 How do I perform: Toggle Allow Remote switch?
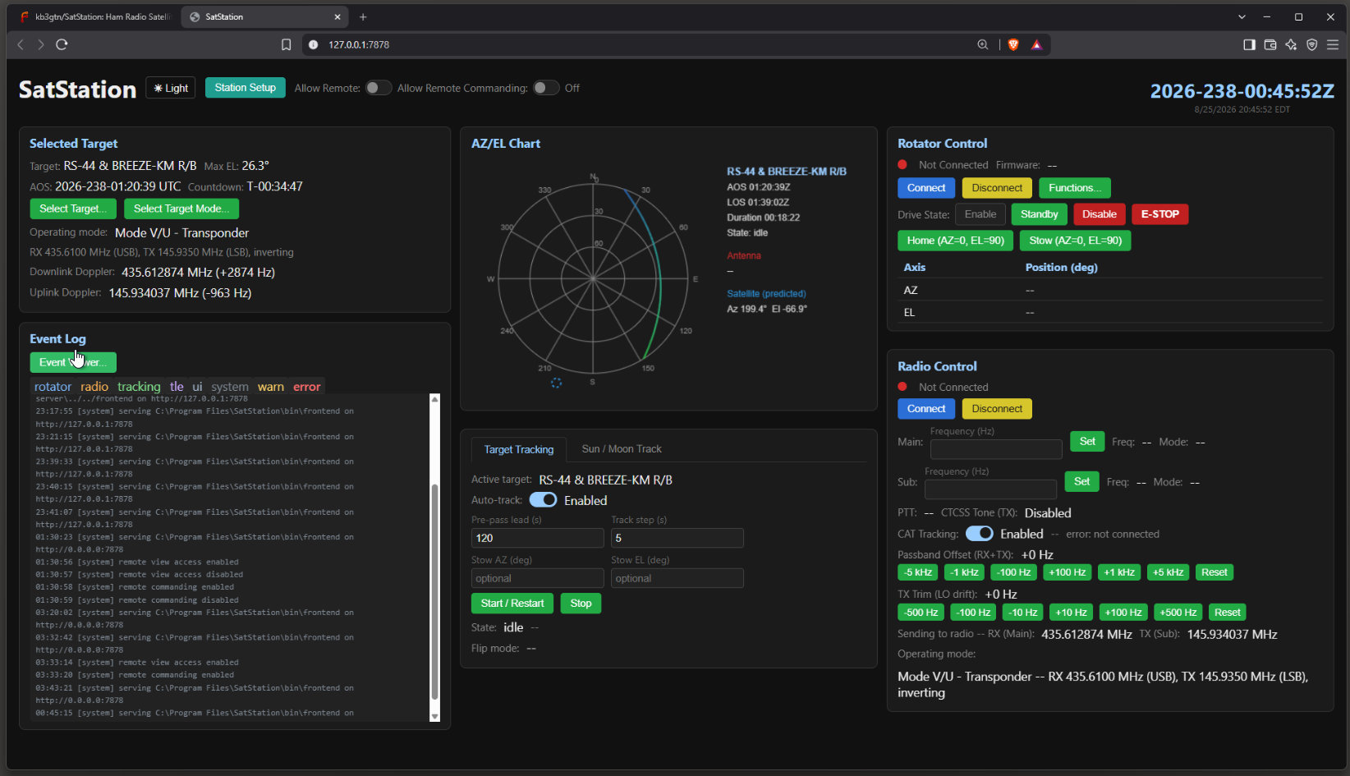tap(378, 88)
